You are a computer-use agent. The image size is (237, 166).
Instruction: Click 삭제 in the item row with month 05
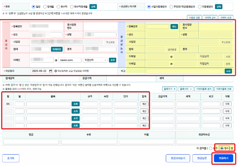pos(227,104)
